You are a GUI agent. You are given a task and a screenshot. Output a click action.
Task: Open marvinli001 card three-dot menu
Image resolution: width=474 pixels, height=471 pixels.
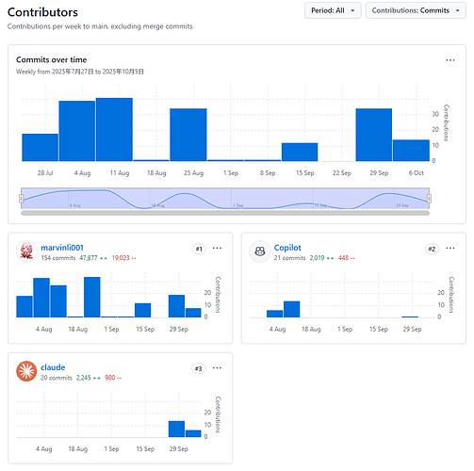coord(217,248)
